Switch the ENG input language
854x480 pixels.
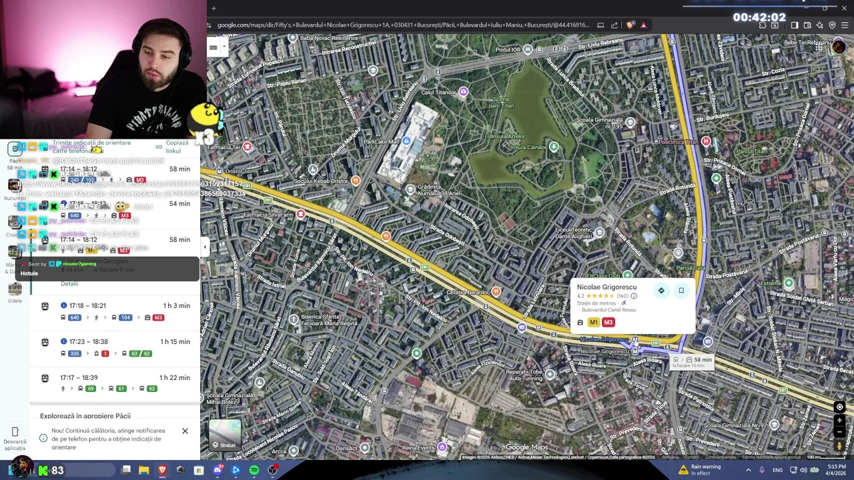coord(777,471)
